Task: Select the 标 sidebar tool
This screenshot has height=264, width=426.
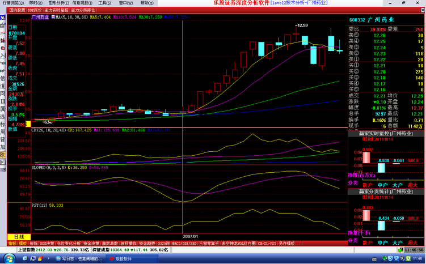Action: click(x=3, y=124)
